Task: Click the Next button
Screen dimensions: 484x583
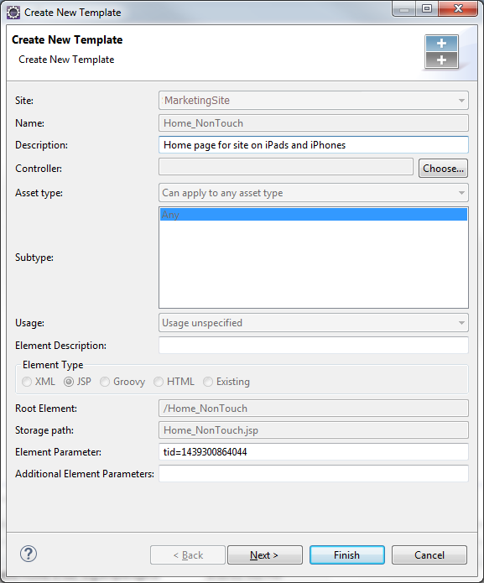Action: (x=265, y=555)
